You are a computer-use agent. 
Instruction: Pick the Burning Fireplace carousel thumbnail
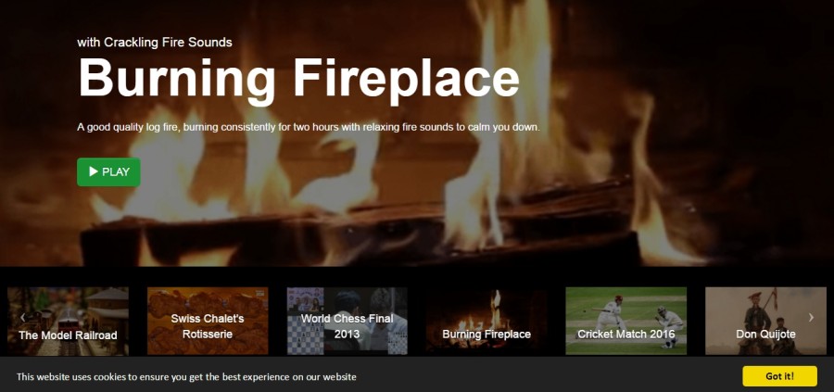coord(486,322)
